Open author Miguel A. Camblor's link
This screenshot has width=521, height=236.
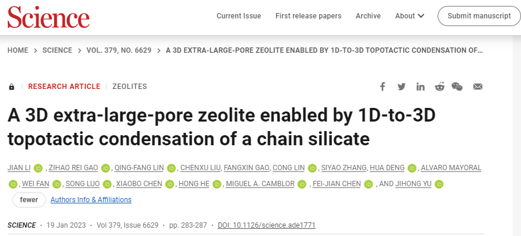click(260, 184)
